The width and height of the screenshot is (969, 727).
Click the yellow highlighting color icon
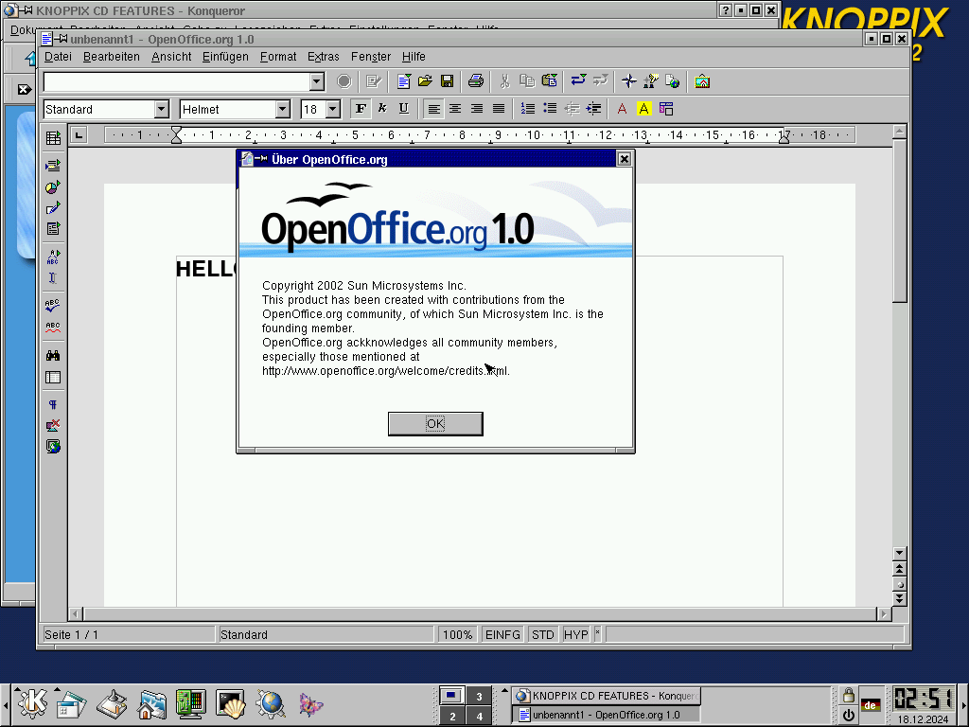pos(644,109)
